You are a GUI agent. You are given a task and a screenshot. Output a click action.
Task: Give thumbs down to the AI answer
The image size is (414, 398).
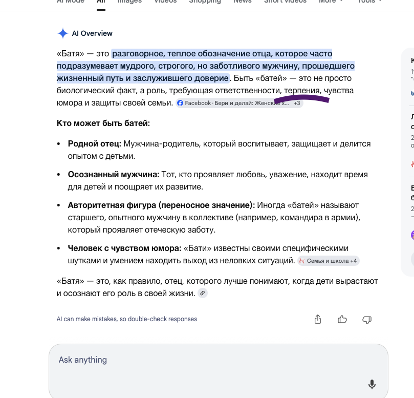367,320
